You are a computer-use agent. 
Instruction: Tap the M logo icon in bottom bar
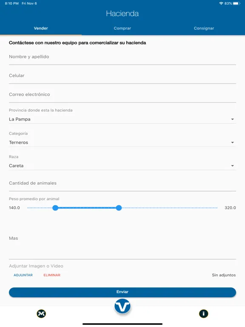pyautogui.click(x=41, y=314)
